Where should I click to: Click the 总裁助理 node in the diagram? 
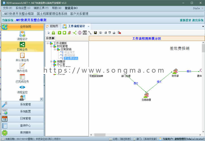pos(146,97)
